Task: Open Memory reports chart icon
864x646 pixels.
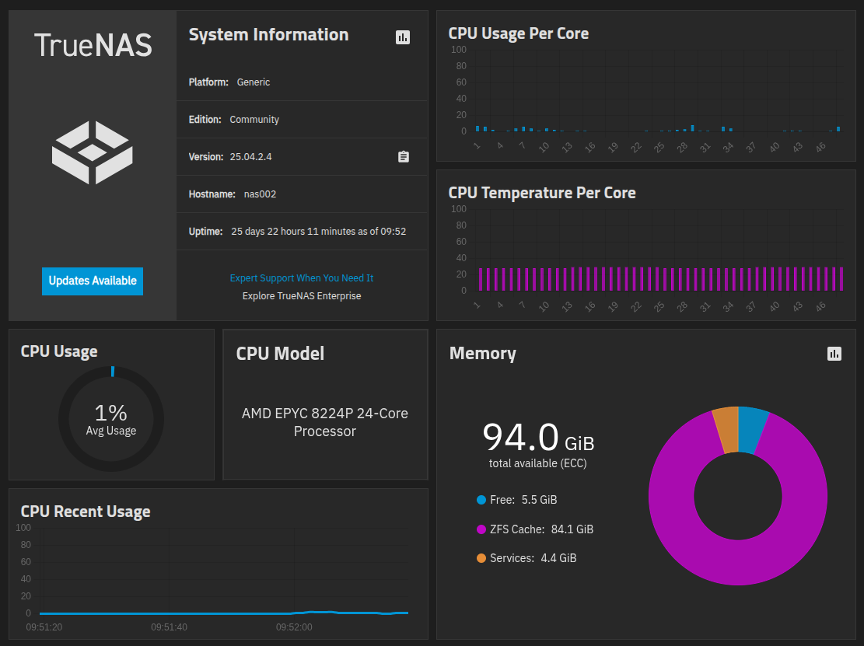Action: [x=834, y=354]
